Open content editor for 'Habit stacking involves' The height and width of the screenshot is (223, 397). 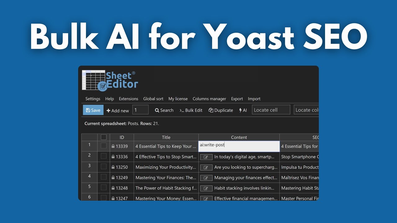coord(206,188)
